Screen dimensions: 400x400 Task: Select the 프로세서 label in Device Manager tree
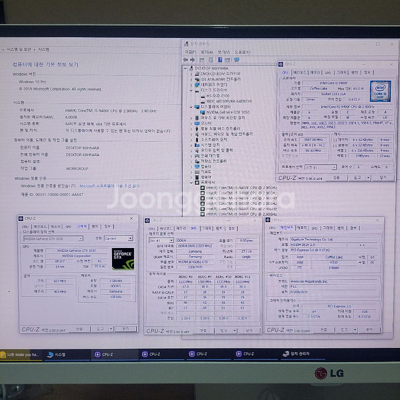207,182
